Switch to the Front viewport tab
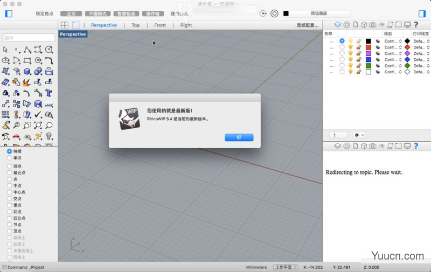Viewport: 431px width, 272px height. click(x=160, y=25)
